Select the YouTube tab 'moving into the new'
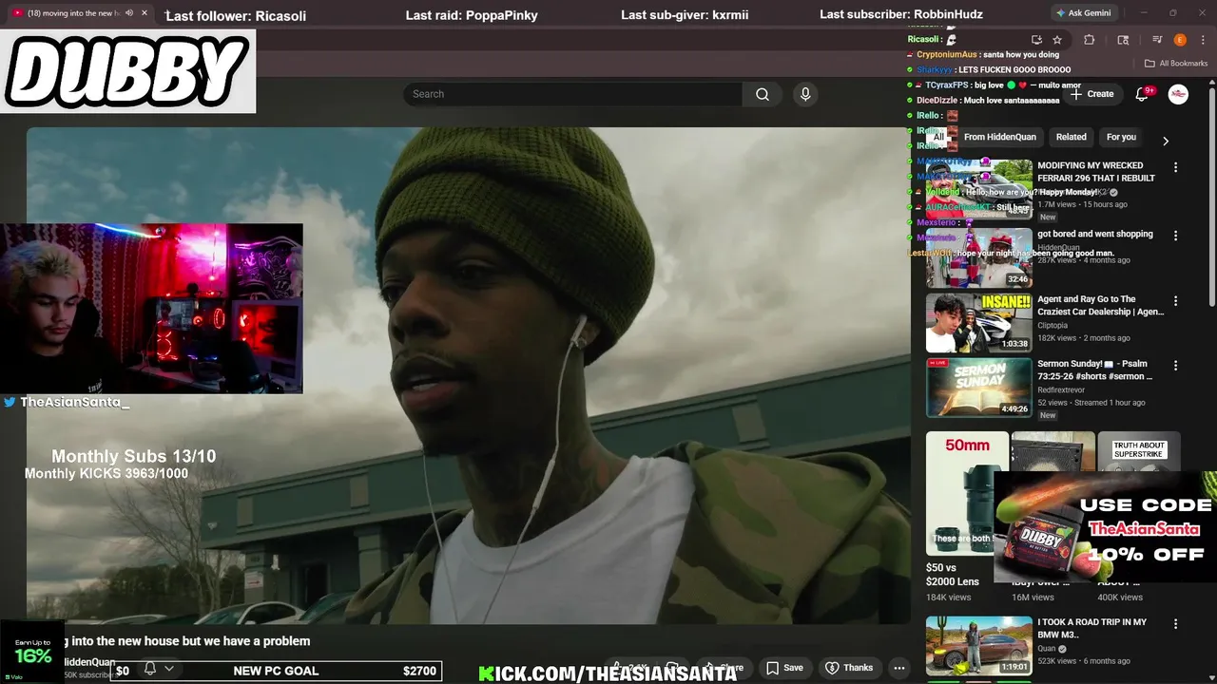Viewport: 1217px width, 684px height. pyautogui.click(x=74, y=13)
